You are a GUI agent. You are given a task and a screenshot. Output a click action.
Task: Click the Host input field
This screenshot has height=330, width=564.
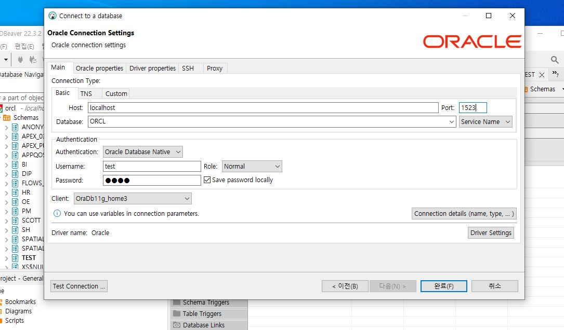(263, 108)
